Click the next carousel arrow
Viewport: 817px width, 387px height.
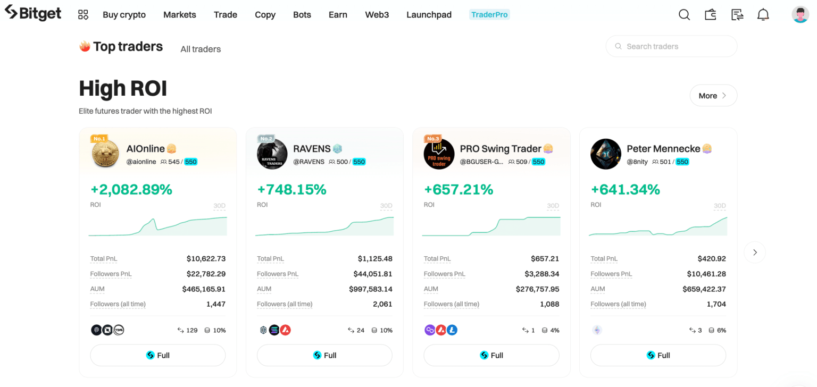tap(755, 253)
